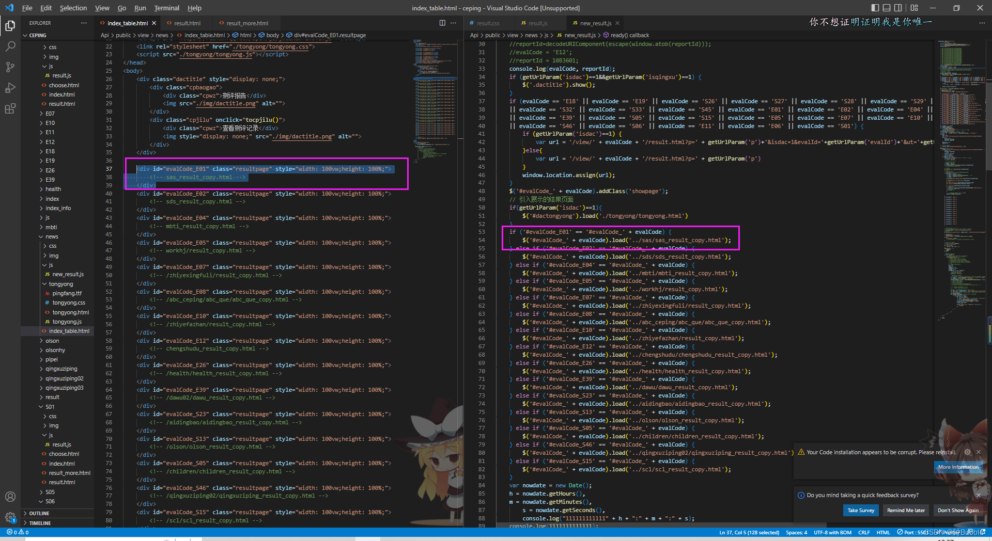Open the Terminal menu

(x=166, y=8)
